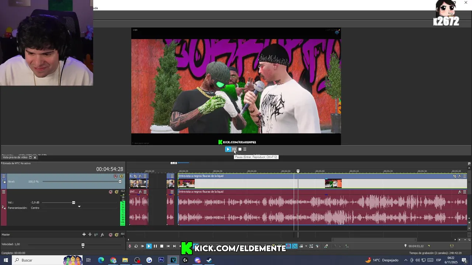Open video track 1 hamburger menu
This screenshot has height=265, width=472.
tap(4, 176)
